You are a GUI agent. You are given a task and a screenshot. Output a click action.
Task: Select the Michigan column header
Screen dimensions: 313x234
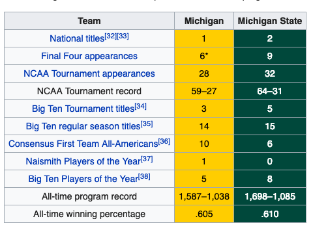(204, 21)
